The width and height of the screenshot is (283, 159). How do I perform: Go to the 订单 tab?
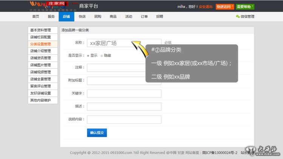coord(144,17)
